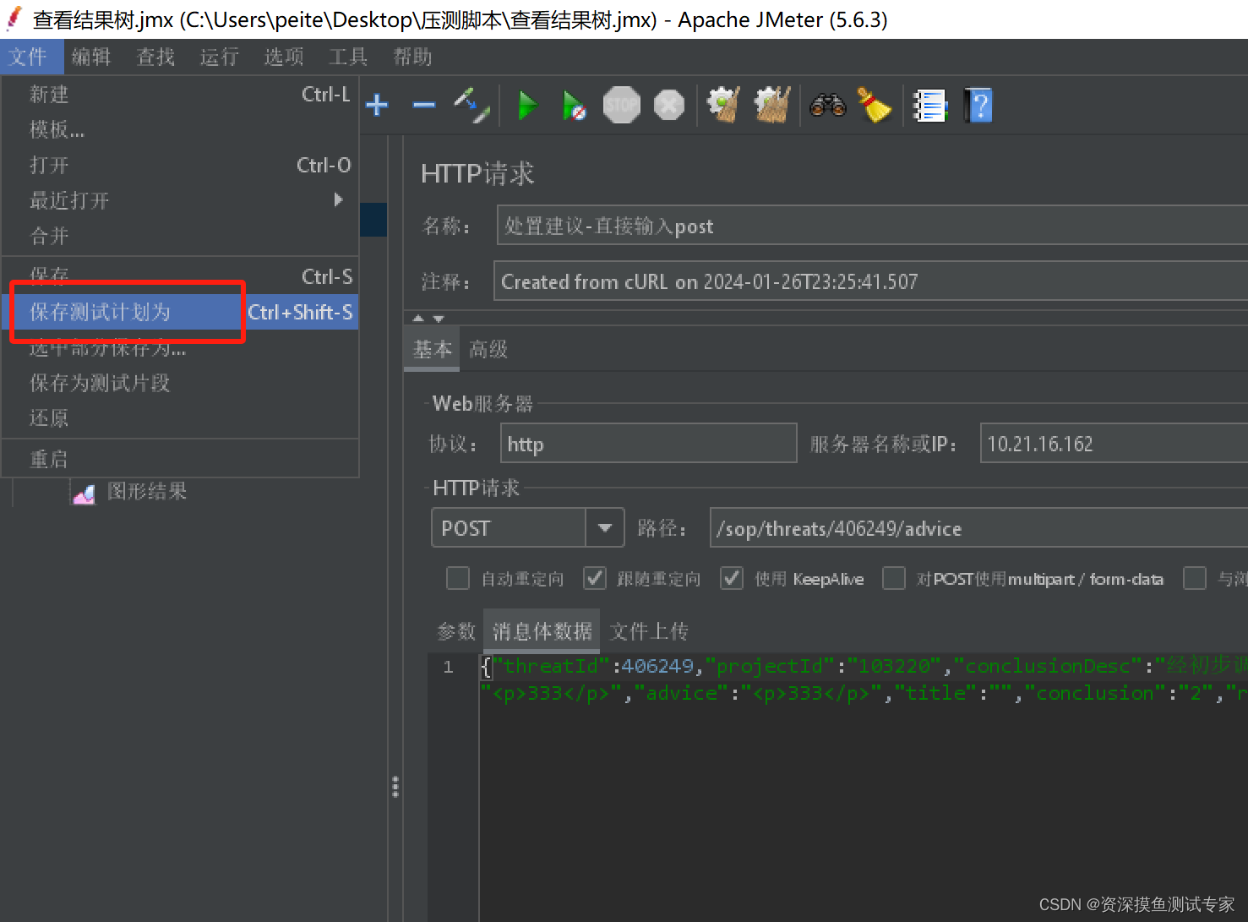Screen dimensions: 1248x922
Task: Switch to 参数 tab
Action: (x=456, y=631)
